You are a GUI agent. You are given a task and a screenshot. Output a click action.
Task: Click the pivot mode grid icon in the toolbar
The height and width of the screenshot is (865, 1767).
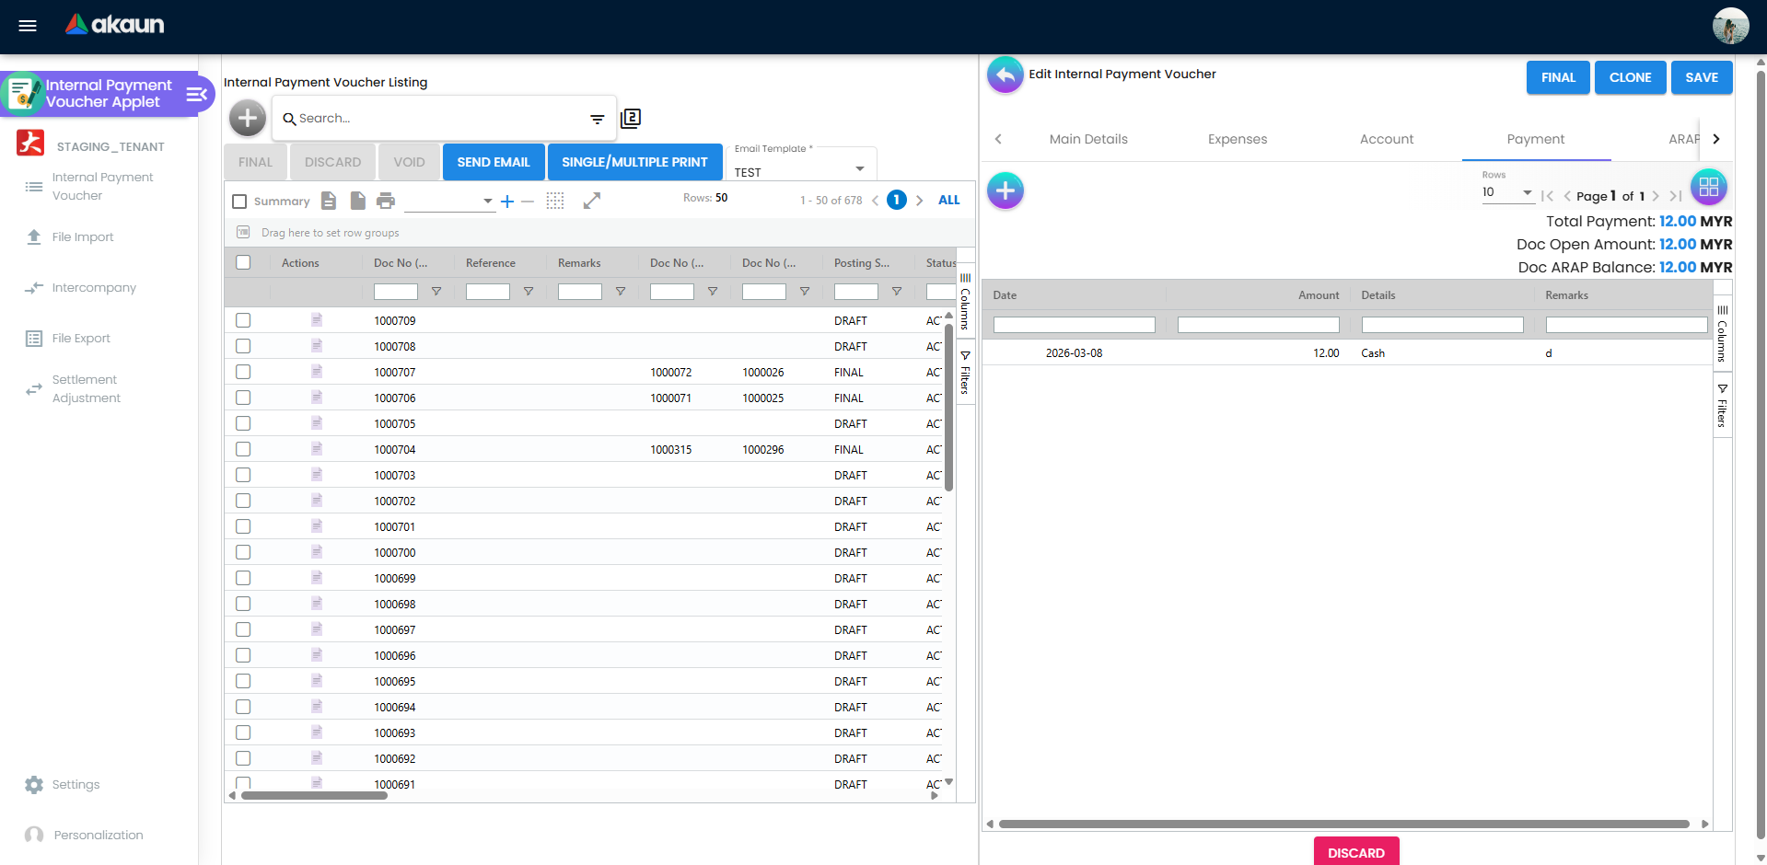tap(554, 200)
